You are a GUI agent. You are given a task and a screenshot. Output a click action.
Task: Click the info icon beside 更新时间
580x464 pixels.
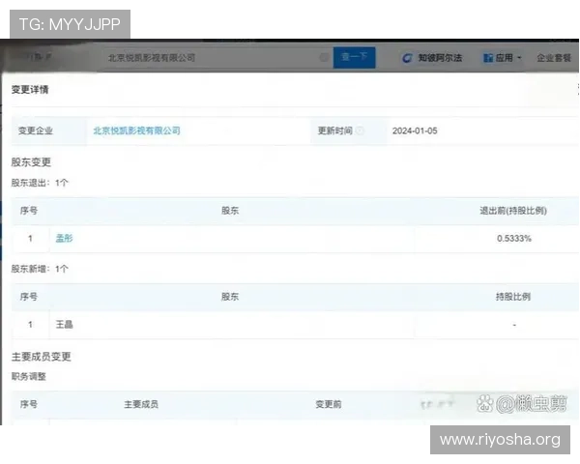[x=360, y=130]
